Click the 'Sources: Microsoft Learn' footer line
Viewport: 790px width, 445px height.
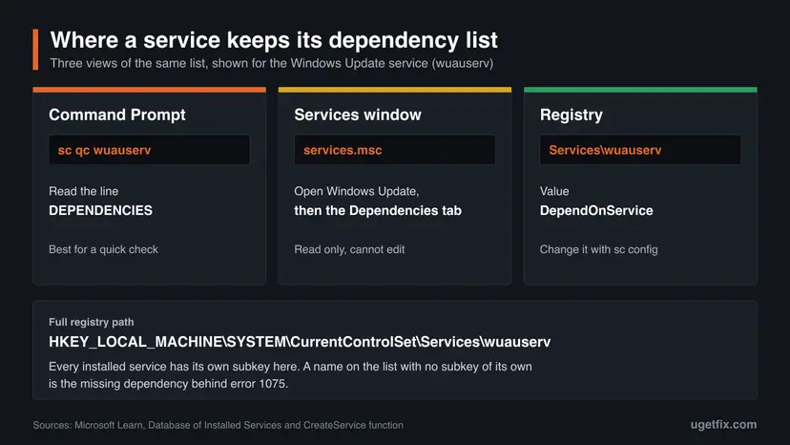coord(218,425)
